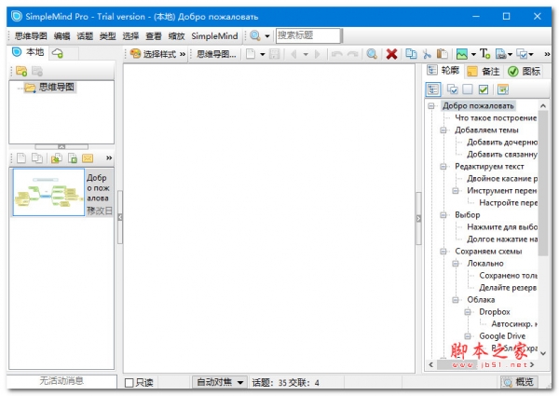
Task: Toggle the 只读 read-only checkbox
Action: pos(130,383)
